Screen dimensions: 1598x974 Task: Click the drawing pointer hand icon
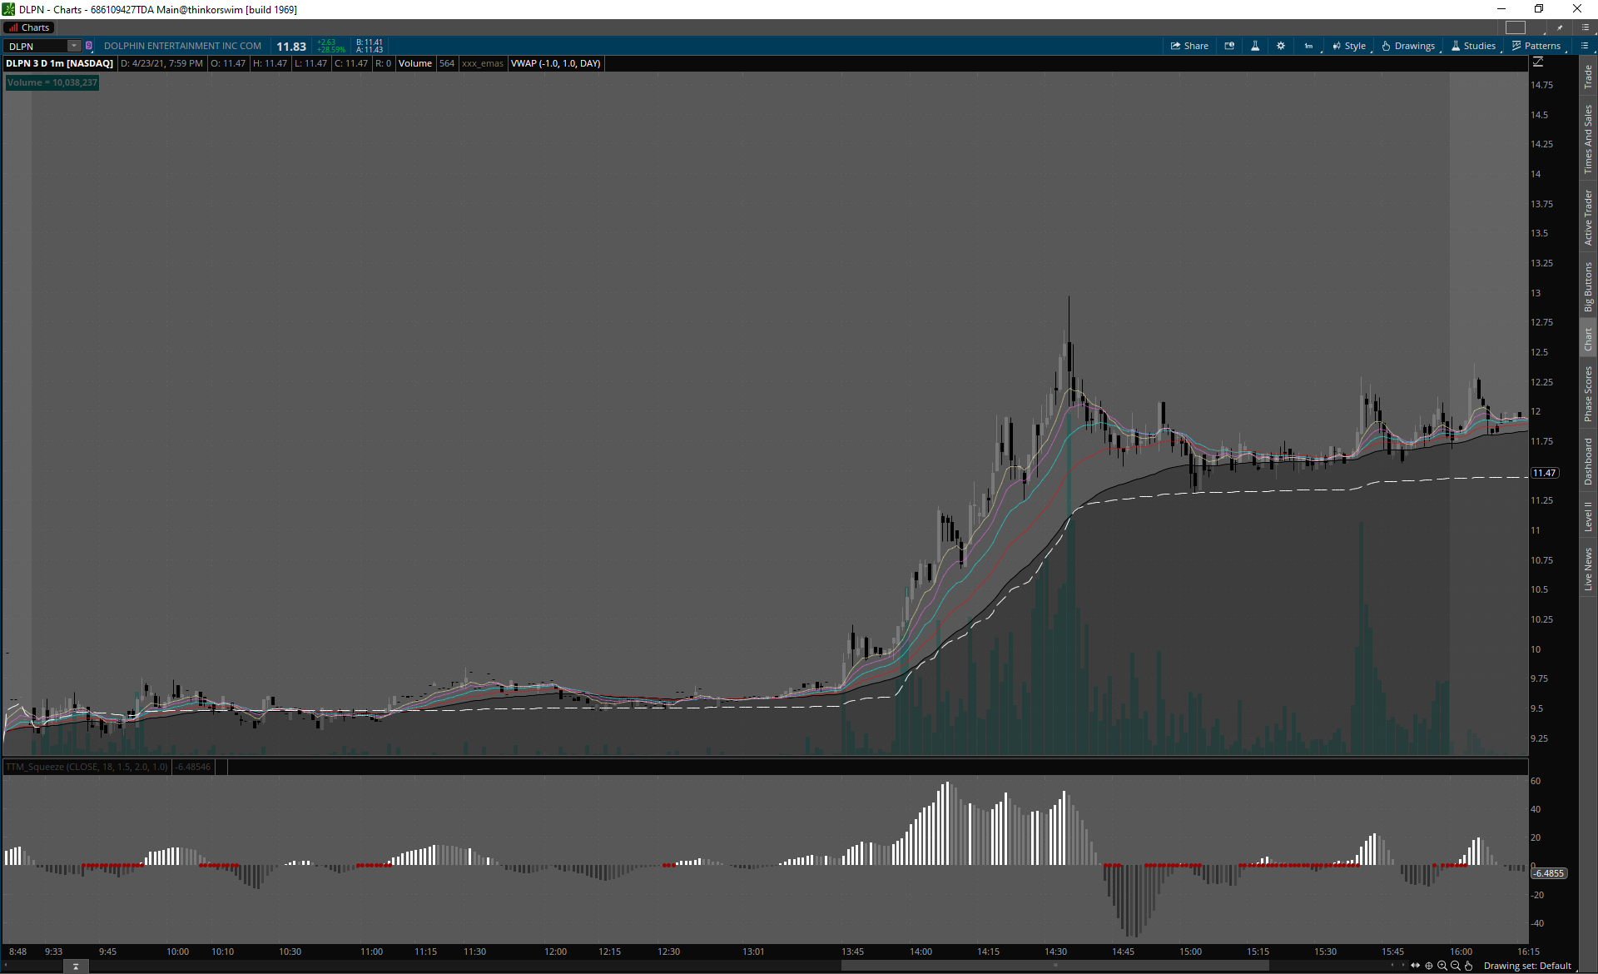pyautogui.click(x=1469, y=966)
